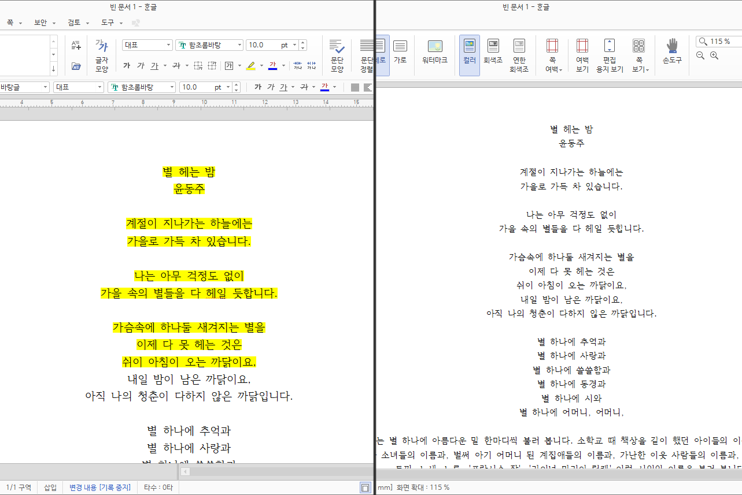
Task: Expand the style gallery with the bottom arrow
Action: pos(54,69)
